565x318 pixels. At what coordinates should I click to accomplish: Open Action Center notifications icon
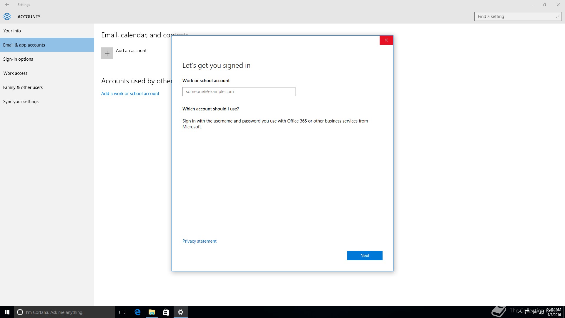(x=541, y=312)
